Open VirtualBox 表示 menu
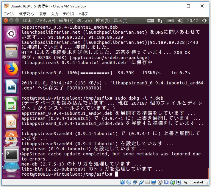This screenshot has width=211, height=187. point(43,14)
